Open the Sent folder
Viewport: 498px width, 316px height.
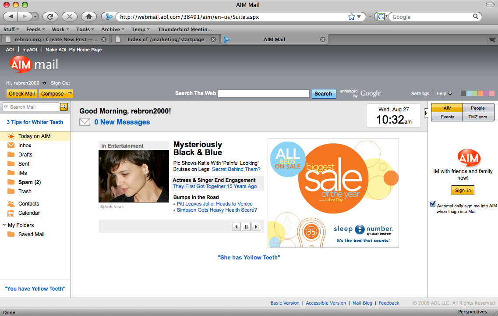click(24, 164)
